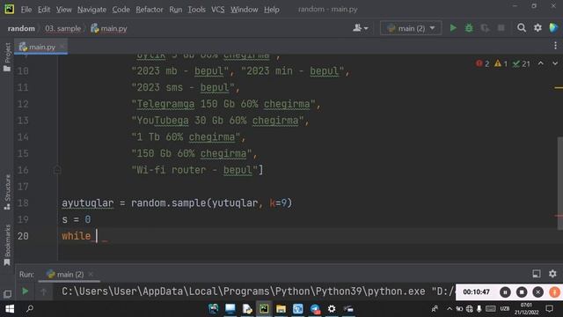Open the notification center icon
This screenshot has height=317, width=563.
[x=549, y=309]
